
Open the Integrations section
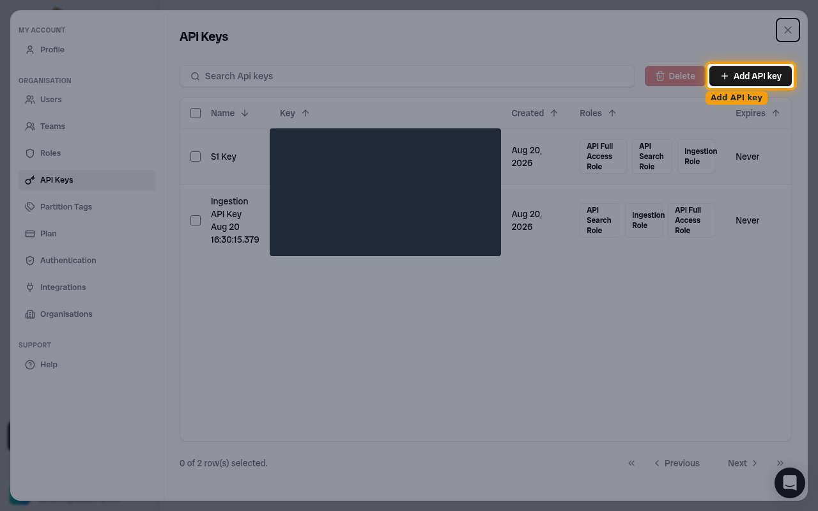(87, 287)
